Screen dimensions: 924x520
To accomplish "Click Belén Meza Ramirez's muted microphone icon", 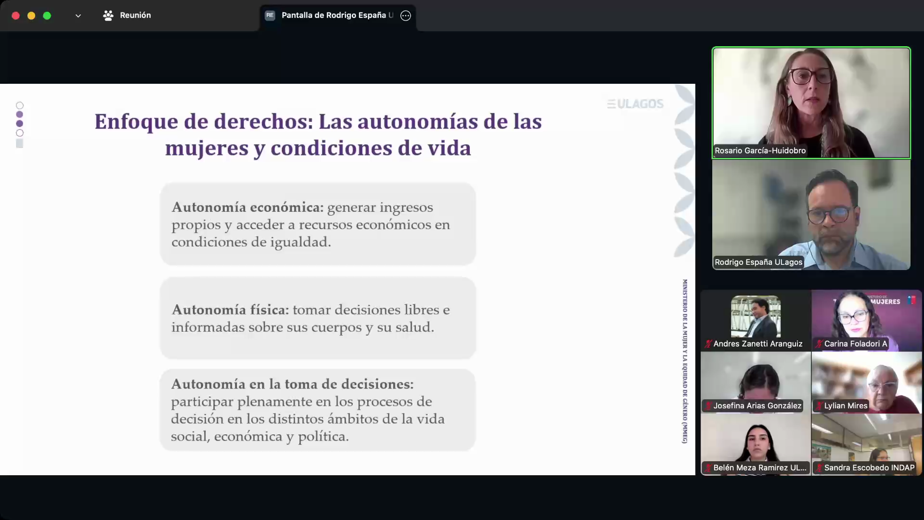I will coord(708,468).
